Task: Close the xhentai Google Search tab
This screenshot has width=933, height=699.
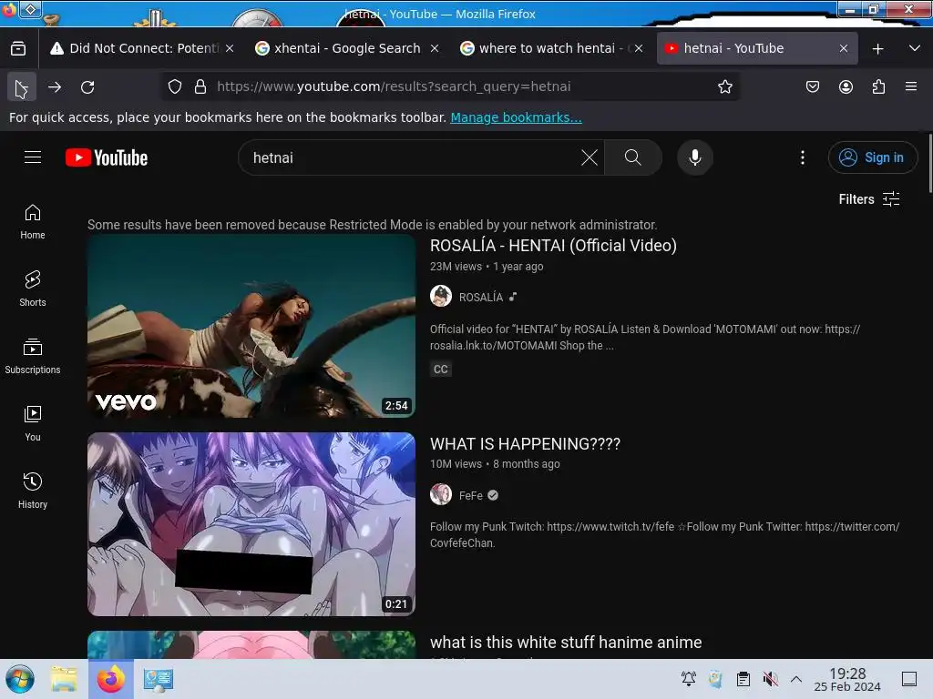Action: pyautogui.click(x=435, y=48)
